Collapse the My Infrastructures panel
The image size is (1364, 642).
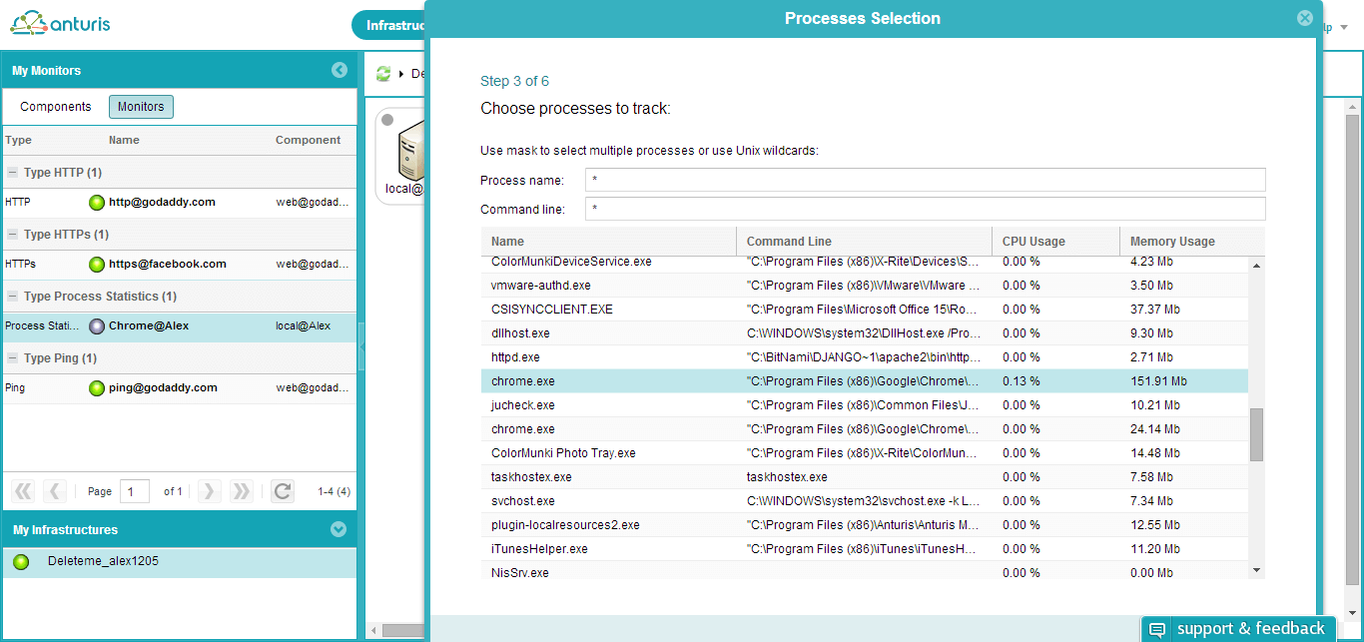click(339, 529)
